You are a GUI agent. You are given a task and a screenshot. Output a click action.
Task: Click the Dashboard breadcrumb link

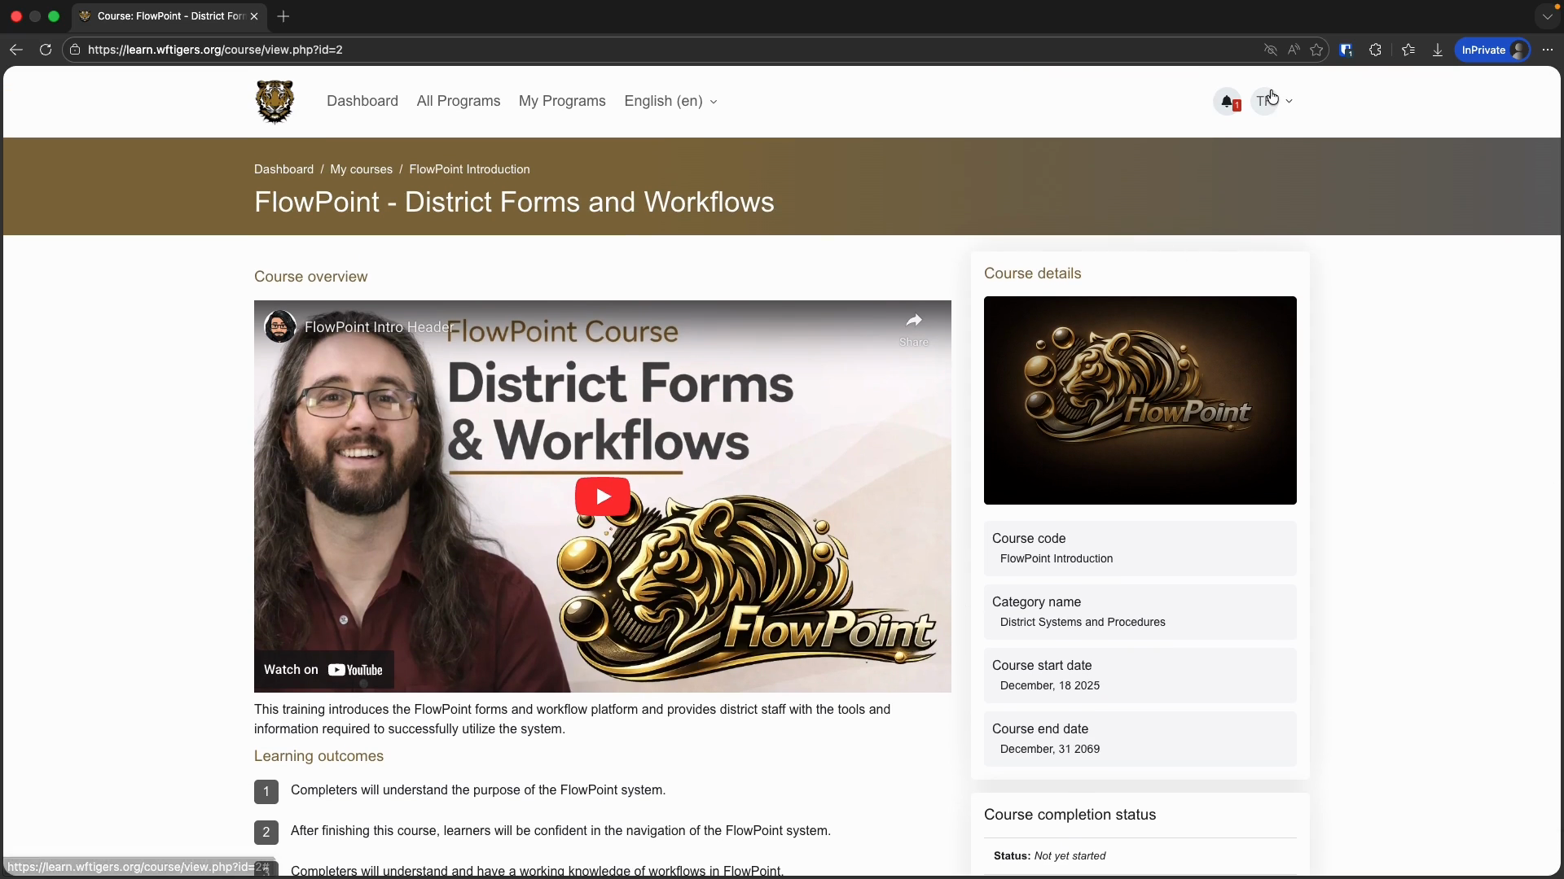pos(283,169)
